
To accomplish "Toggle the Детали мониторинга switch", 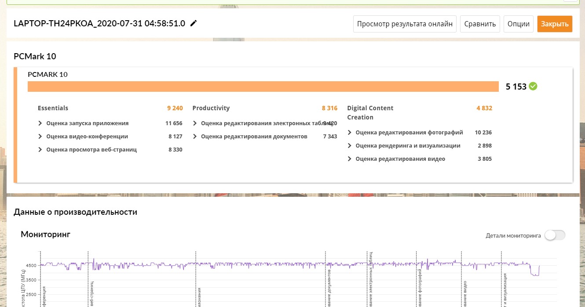I will click(555, 235).
